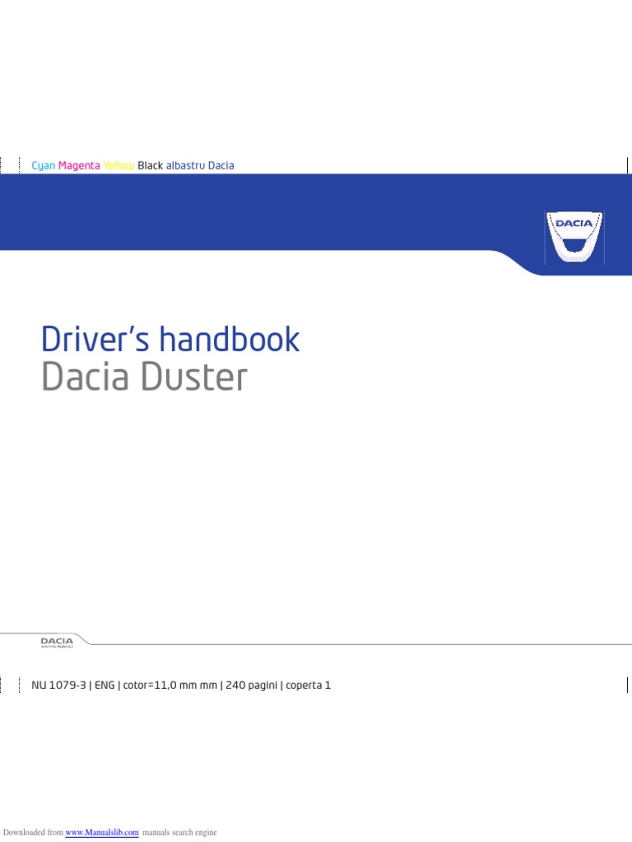This screenshot has height=842, width=632.
Task: Click the "coperta 1" text
Action: [308, 685]
